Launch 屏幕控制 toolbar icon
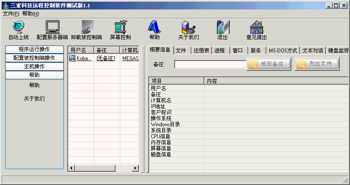 click(x=120, y=27)
